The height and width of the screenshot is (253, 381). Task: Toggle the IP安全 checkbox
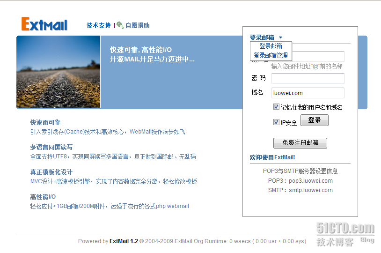pos(276,122)
